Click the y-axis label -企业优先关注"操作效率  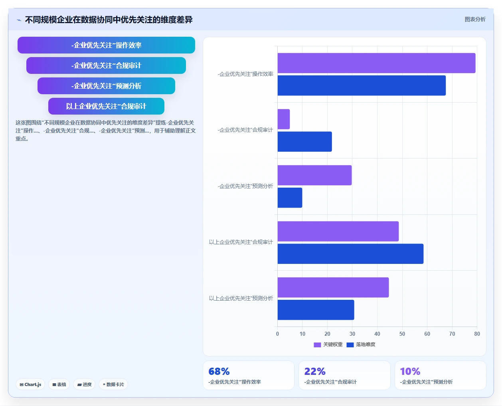click(x=245, y=74)
